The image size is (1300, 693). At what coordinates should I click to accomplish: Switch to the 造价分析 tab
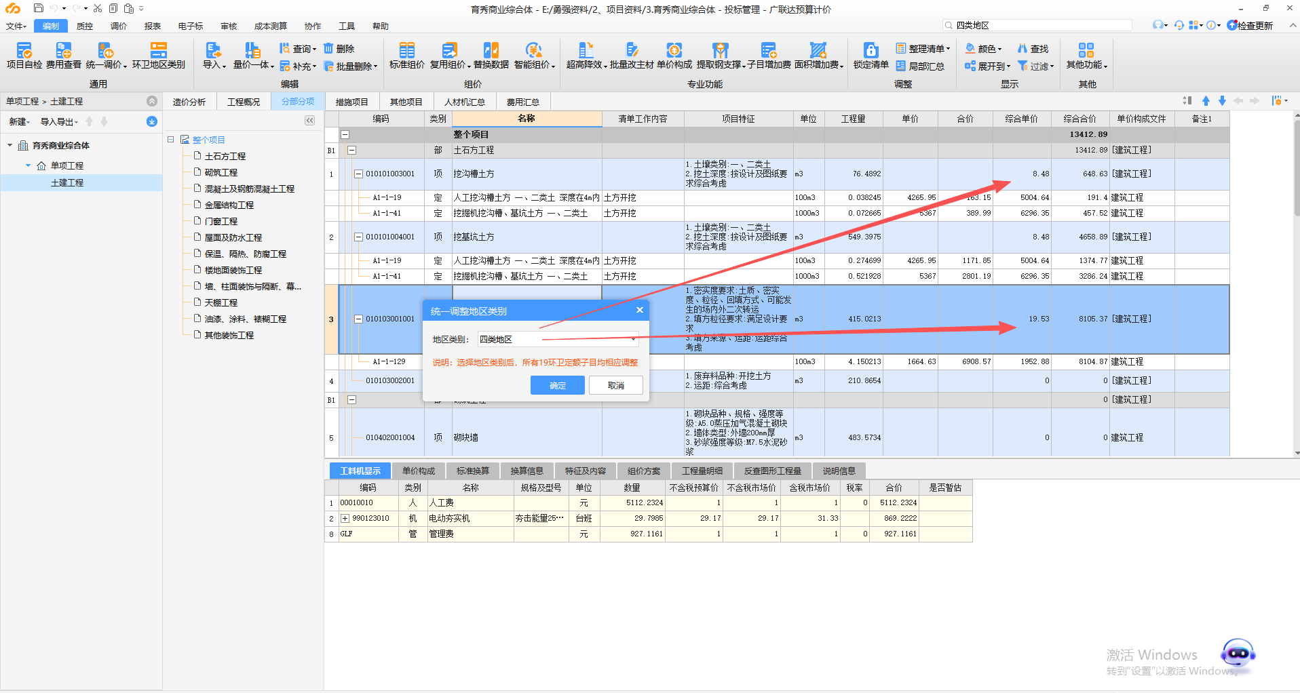pos(189,102)
